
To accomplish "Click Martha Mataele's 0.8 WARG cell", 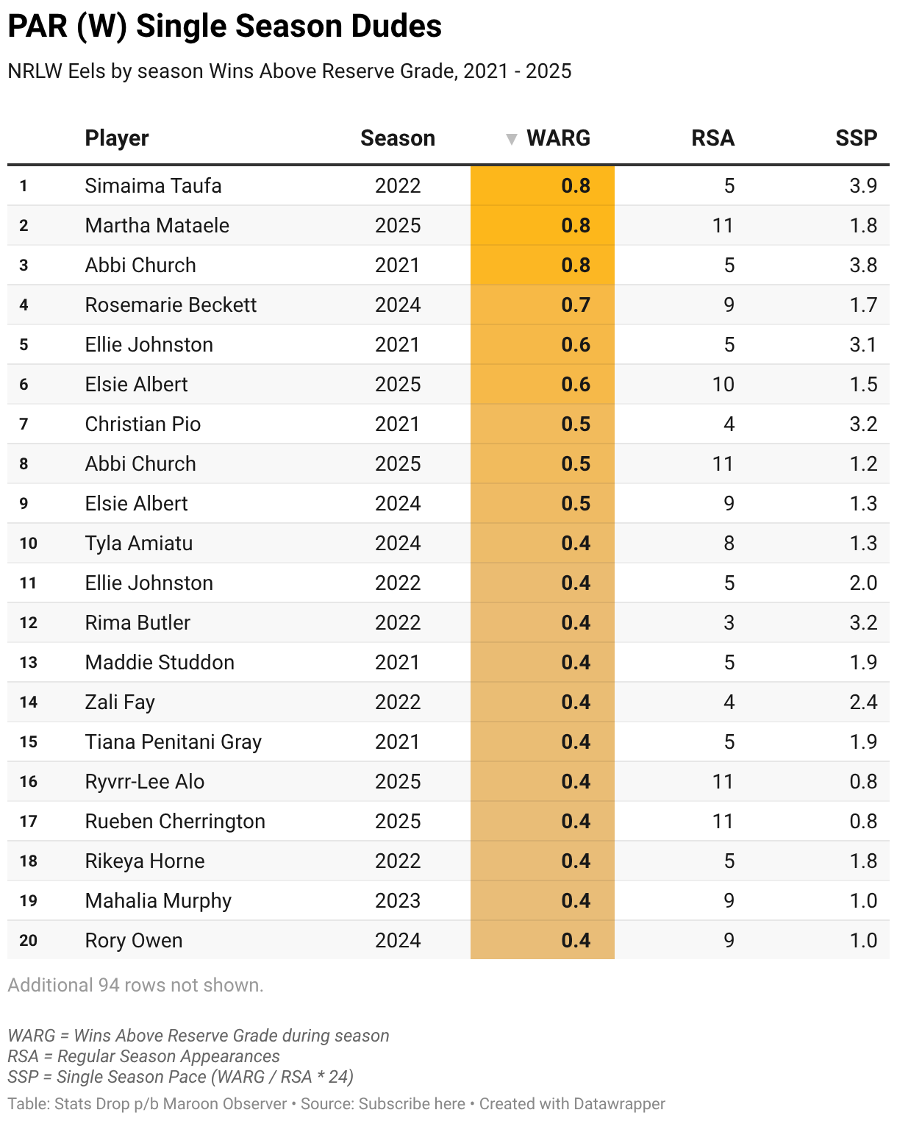I will 575,225.
